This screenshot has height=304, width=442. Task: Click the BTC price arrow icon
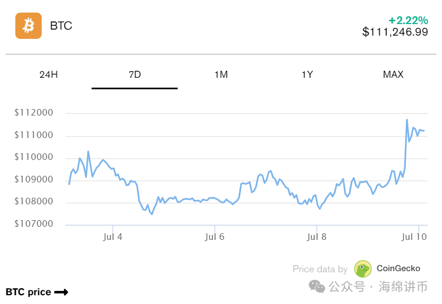coord(61,292)
